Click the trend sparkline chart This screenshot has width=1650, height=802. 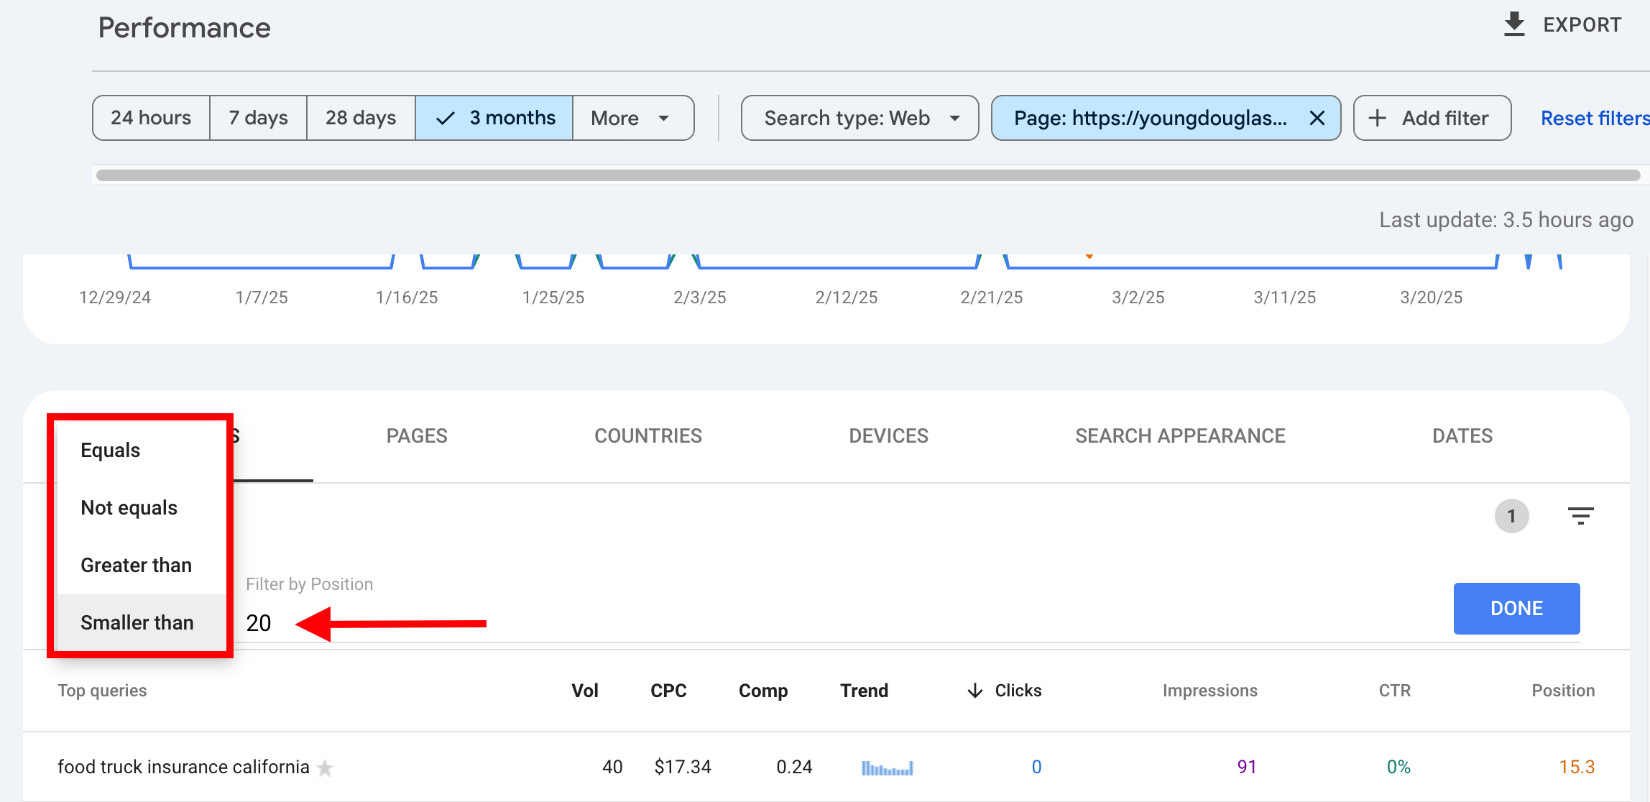coord(887,768)
